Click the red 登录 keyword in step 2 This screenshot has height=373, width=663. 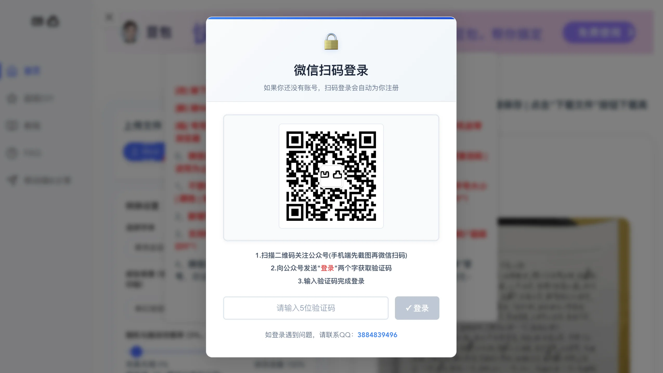click(x=327, y=268)
